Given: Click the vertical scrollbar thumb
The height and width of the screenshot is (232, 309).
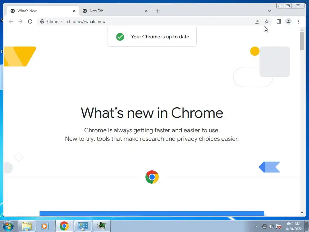Looking at the screenshot, I should tap(302, 41).
